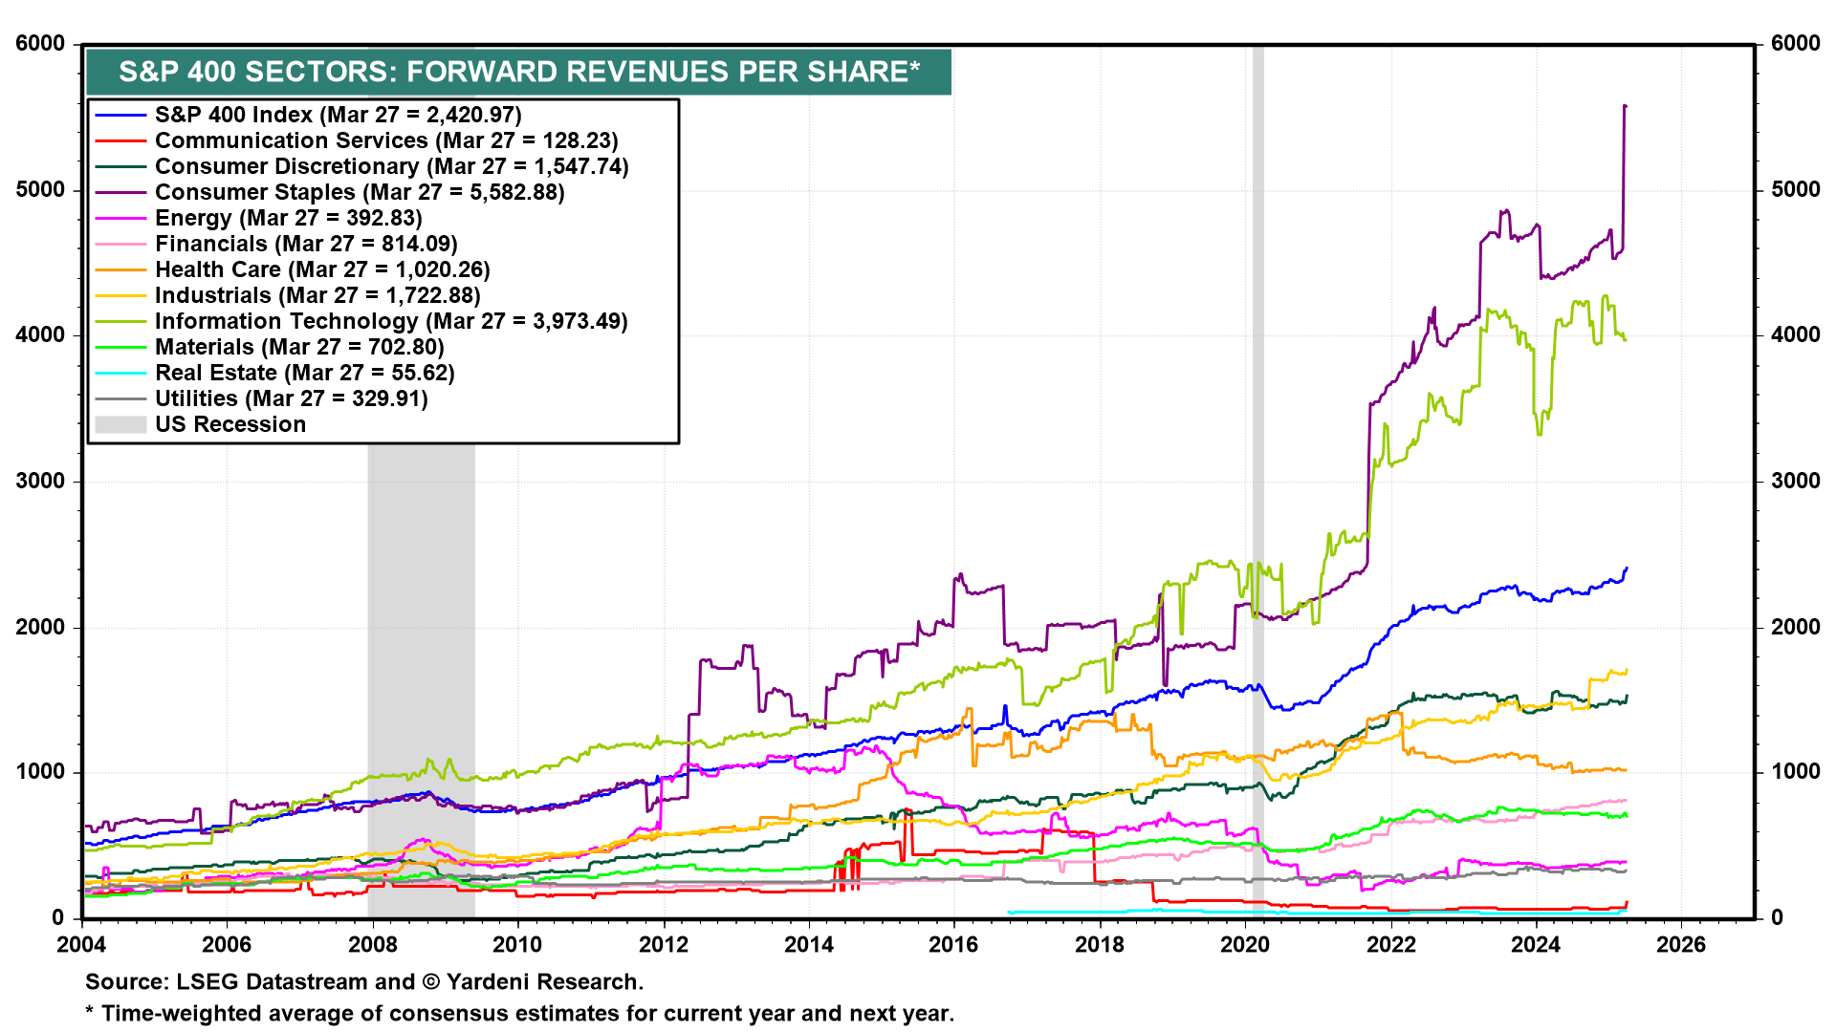The height and width of the screenshot is (1032, 1836).
Task: Click the blue S&P 400 Index legend line
Action: [120, 116]
